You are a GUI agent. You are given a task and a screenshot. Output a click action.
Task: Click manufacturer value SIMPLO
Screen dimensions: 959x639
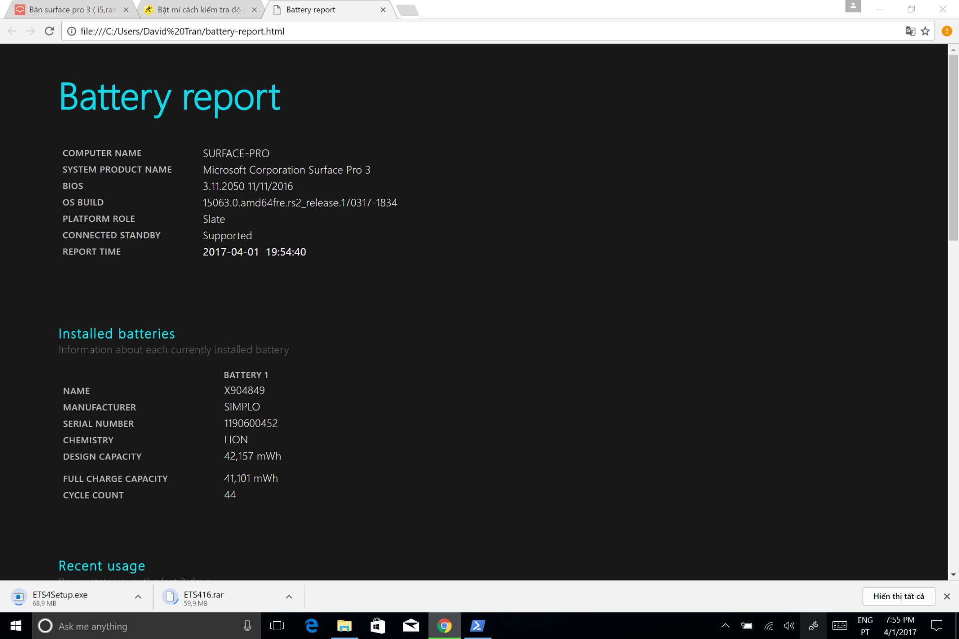click(242, 407)
